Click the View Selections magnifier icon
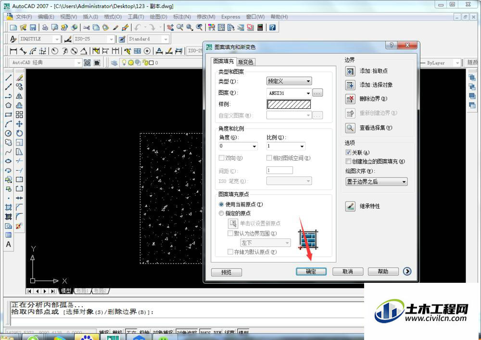 pos(350,128)
